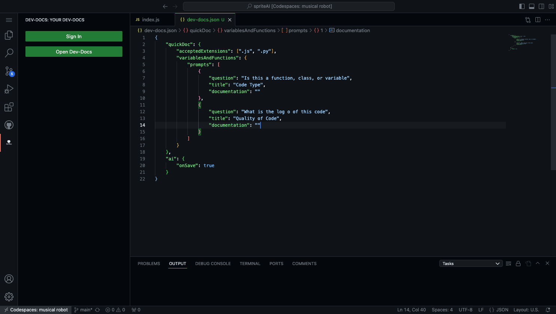Open the Accounts icon

9,279
